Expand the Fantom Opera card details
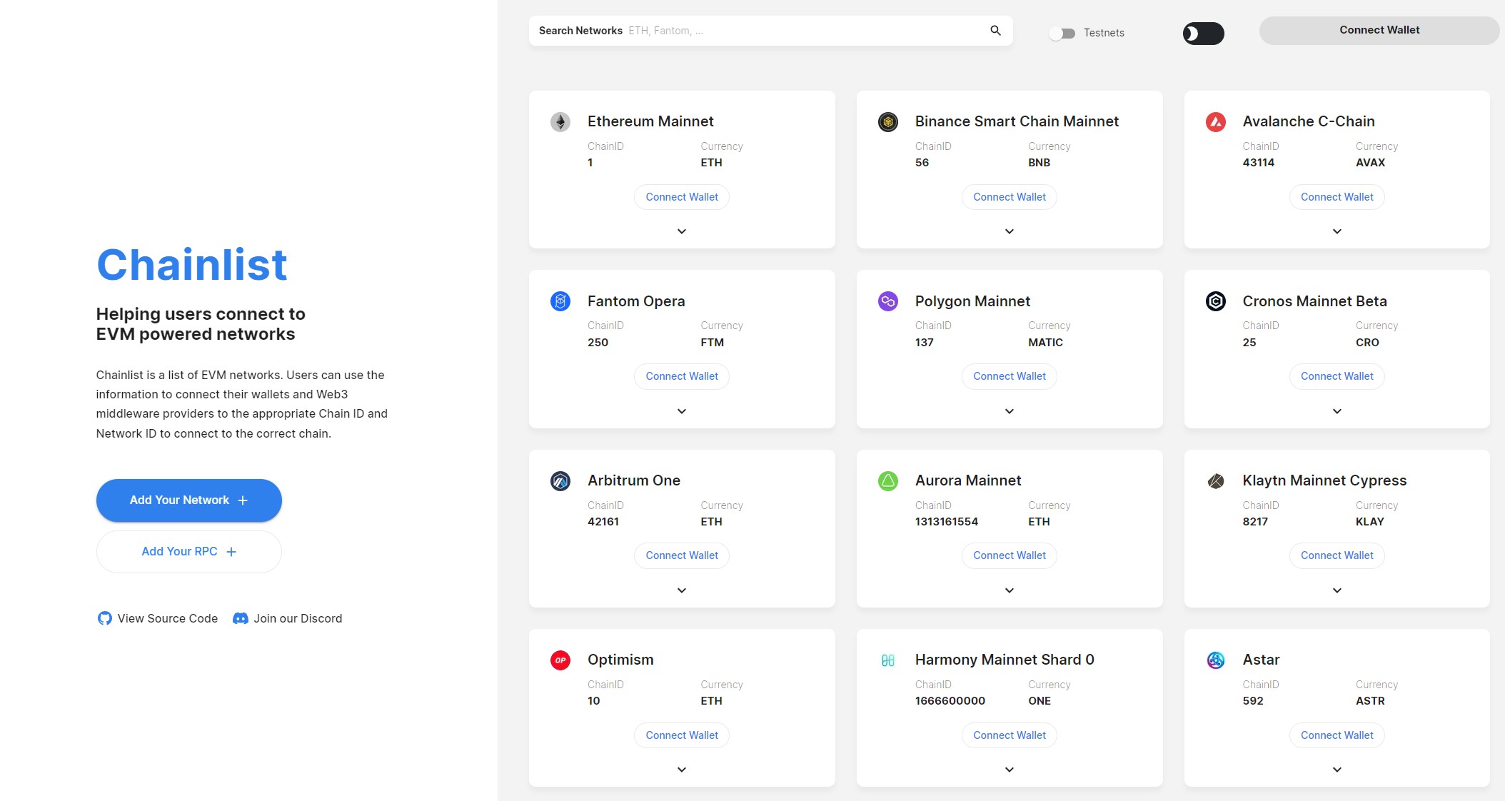1505x801 pixels. [x=682, y=411]
